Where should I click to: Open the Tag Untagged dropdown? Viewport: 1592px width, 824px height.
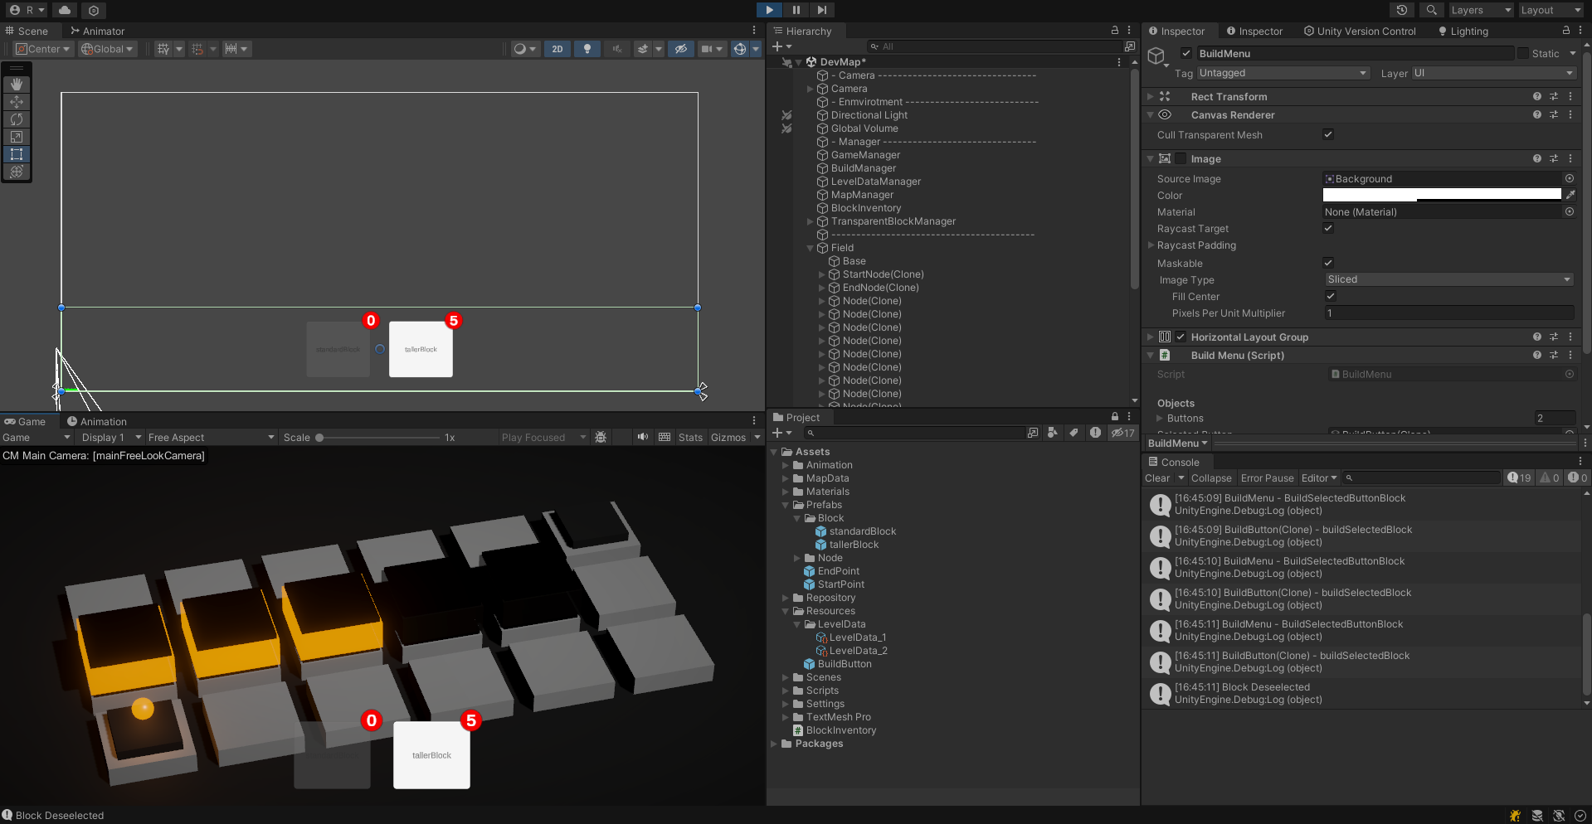1282,73
